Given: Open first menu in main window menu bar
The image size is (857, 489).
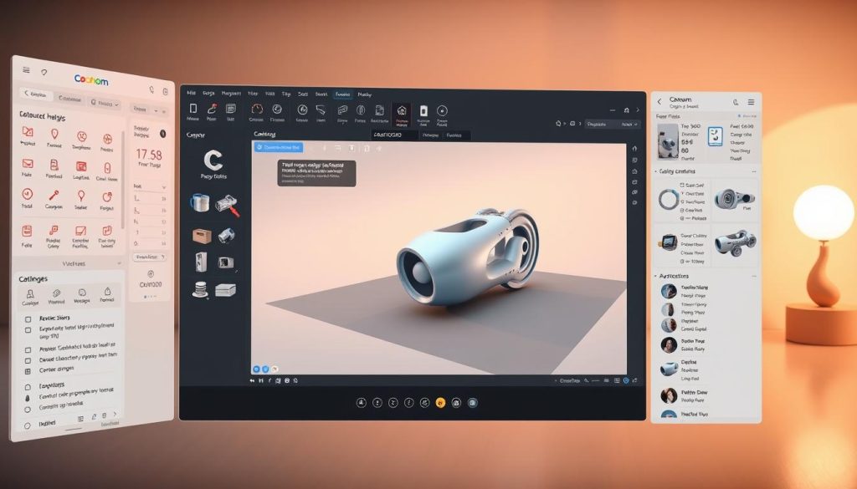Looking at the screenshot, I should 192,94.
